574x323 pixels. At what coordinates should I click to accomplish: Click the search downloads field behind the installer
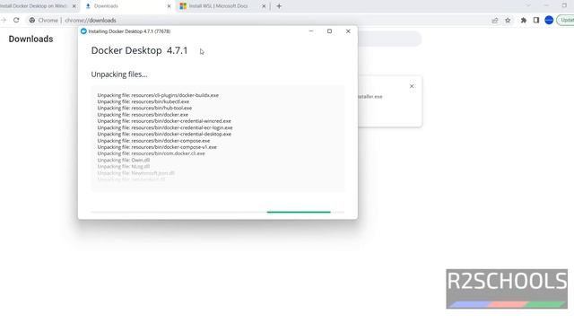[x=389, y=39]
